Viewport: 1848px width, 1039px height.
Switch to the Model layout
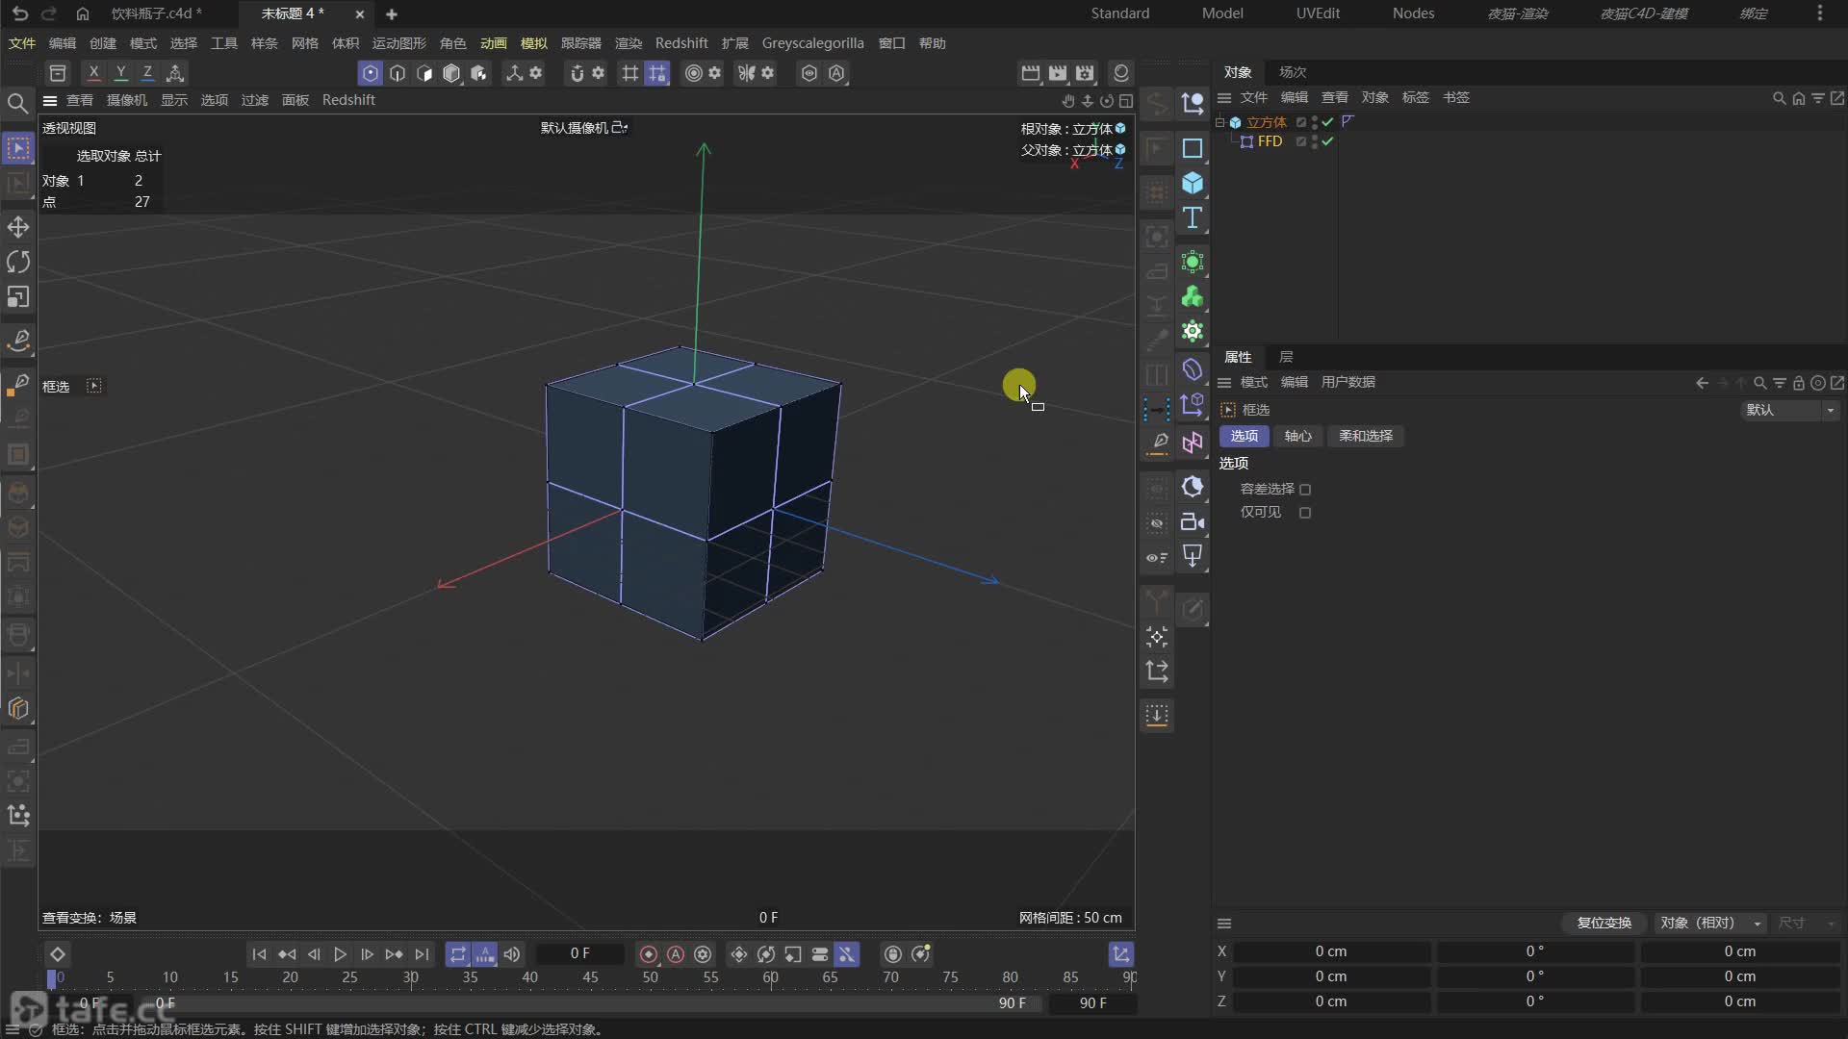(1222, 13)
